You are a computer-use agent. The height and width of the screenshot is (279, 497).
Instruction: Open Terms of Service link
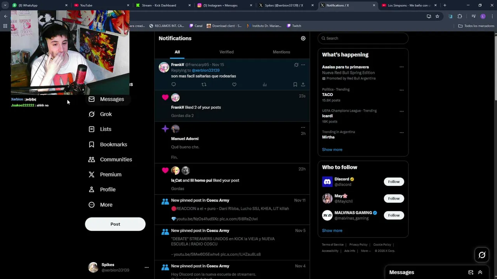[333, 245]
